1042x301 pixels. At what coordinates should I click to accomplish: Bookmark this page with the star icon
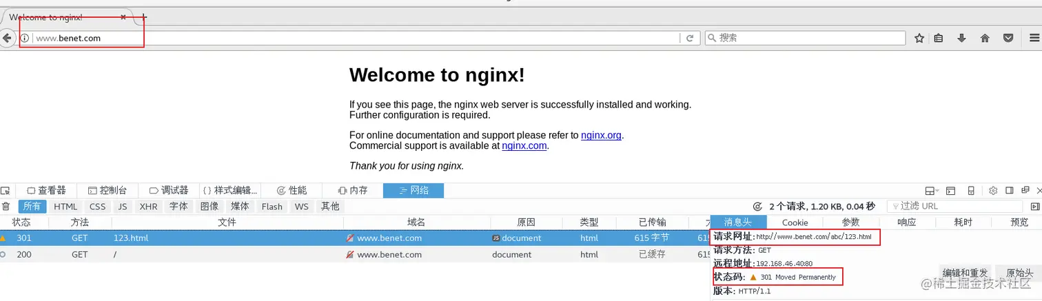click(919, 39)
